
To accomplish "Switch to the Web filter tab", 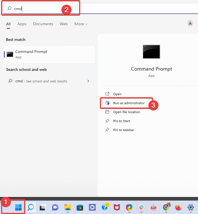I will click(x=64, y=24).
